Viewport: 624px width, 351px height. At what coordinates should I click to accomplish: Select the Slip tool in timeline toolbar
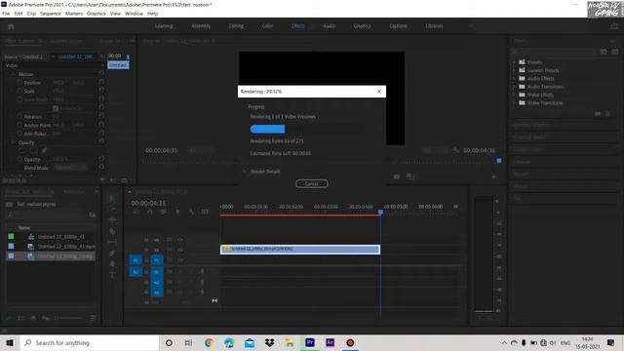[112, 242]
